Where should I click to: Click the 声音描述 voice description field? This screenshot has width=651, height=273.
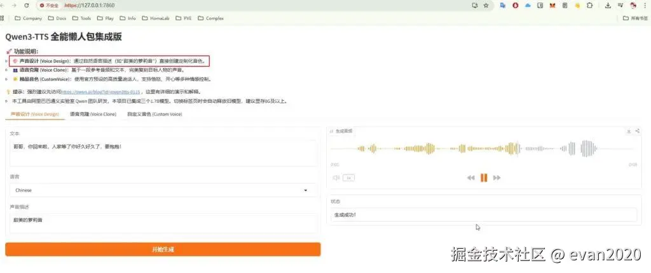[163, 223]
